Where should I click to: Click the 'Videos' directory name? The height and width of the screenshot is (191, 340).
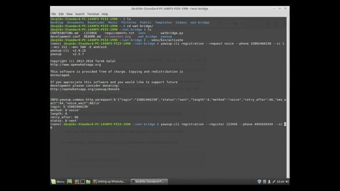(x=181, y=22)
